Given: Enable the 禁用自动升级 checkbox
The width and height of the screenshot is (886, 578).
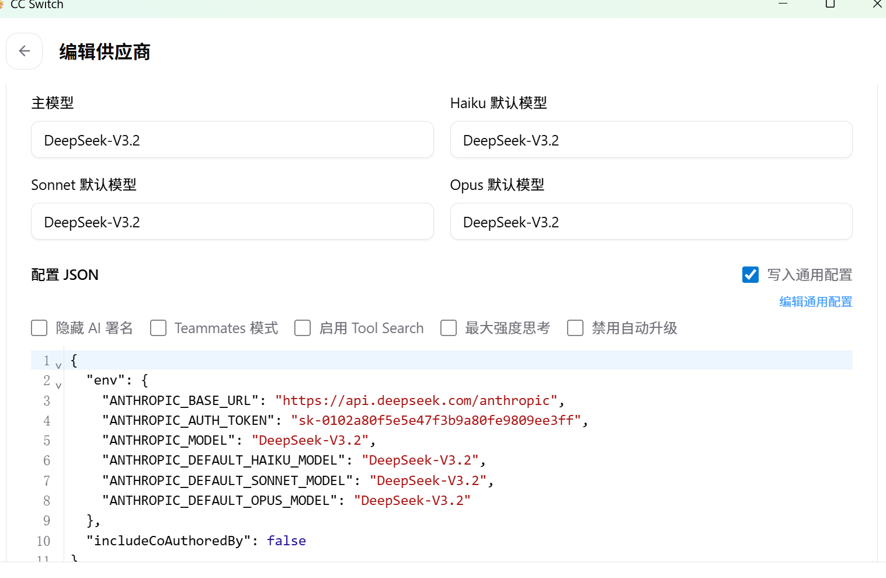Looking at the screenshot, I should tap(575, 328).
